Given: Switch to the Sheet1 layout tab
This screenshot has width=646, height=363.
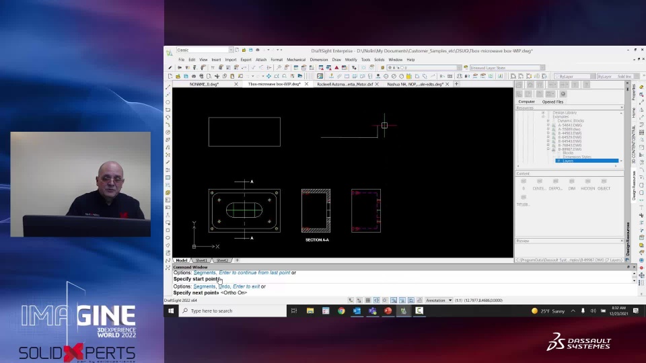Looking at the screenshot, I should pos(201,261).
